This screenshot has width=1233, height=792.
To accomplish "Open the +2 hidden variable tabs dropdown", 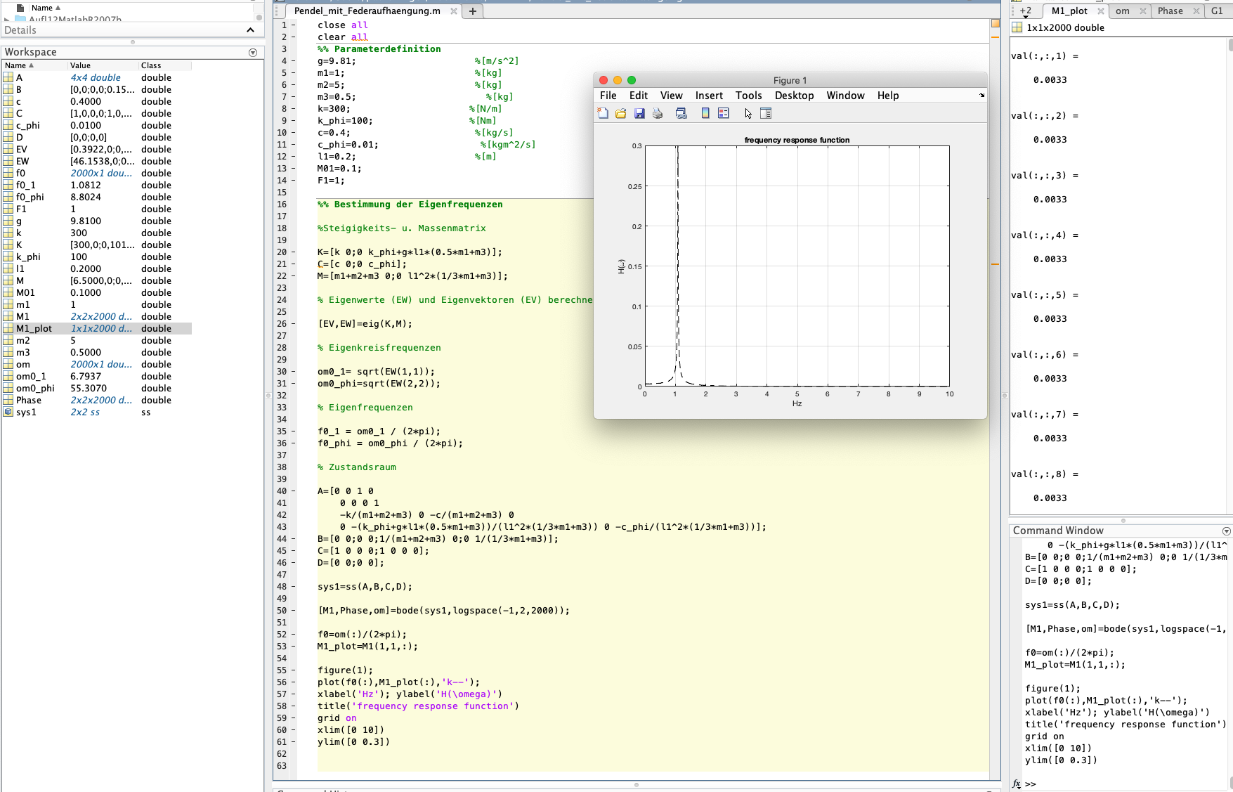I will click(x=1026, y=12).
